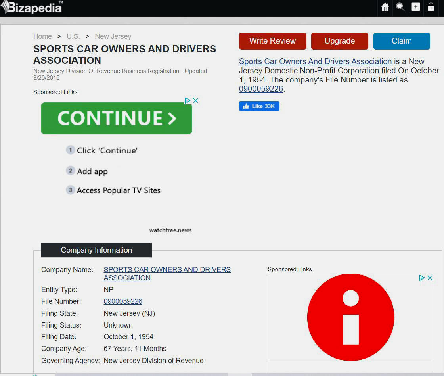This screenshot has height=376, width=444.
Task: Open the search magnifier icon
Action: 400,7
